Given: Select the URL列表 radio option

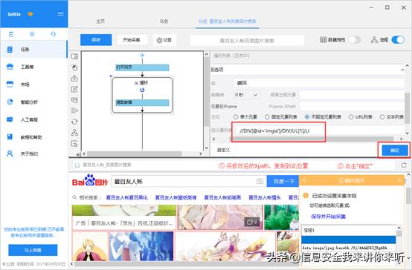Looking at the screenshot, I should tap(360, 117).
